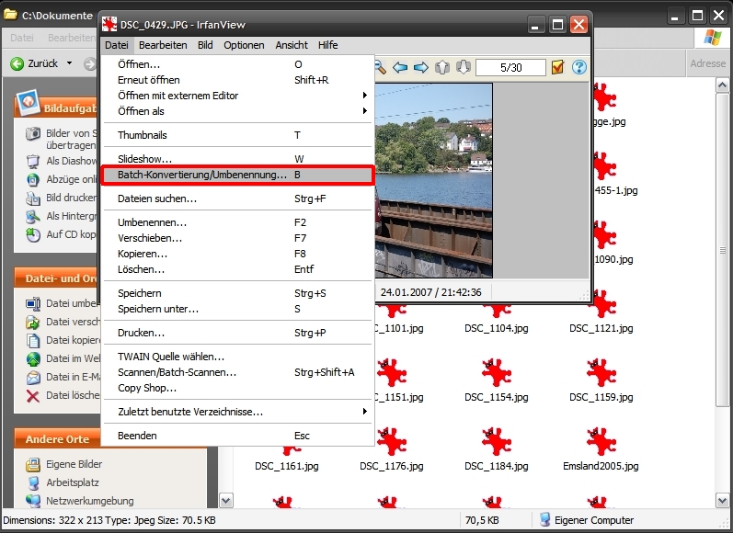Click the blue question mark help icon
This screenshot has height=533, width=733.
[x=578, y=67]
